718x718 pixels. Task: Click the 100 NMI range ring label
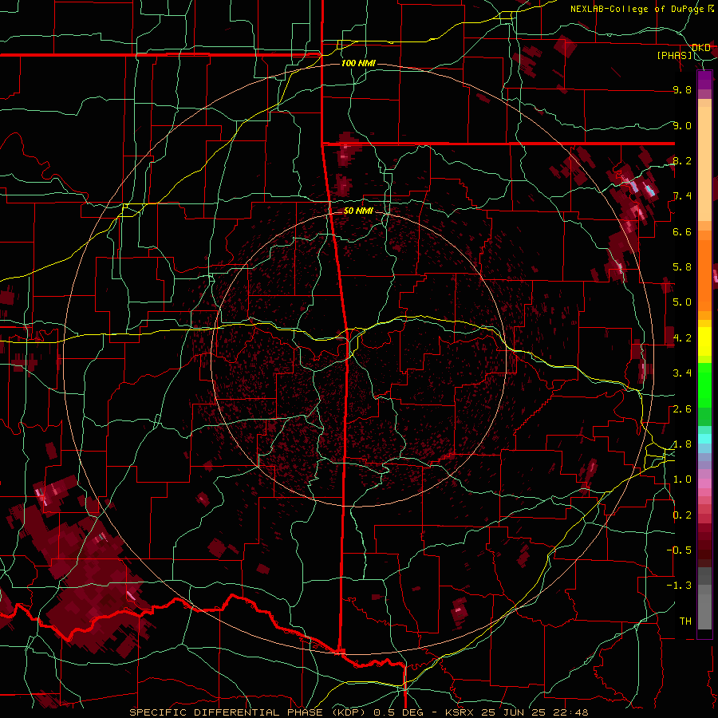358,63
